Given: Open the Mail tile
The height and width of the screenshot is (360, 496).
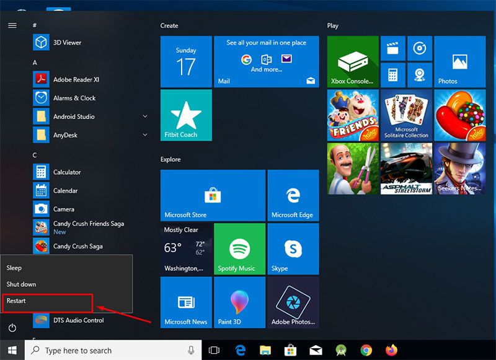Looking at the screenshot, I should click(267, 61).
